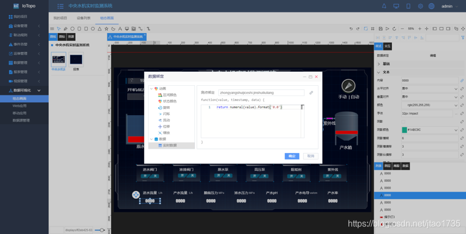466x234 pixels.
Task: Select the pentagon shape tool
Action: (93, 29)
